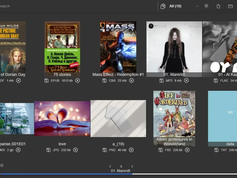Click 'Mass Effect - Redemption #1' title
This screenshot has width=237, height=178.
pos(118,74)
